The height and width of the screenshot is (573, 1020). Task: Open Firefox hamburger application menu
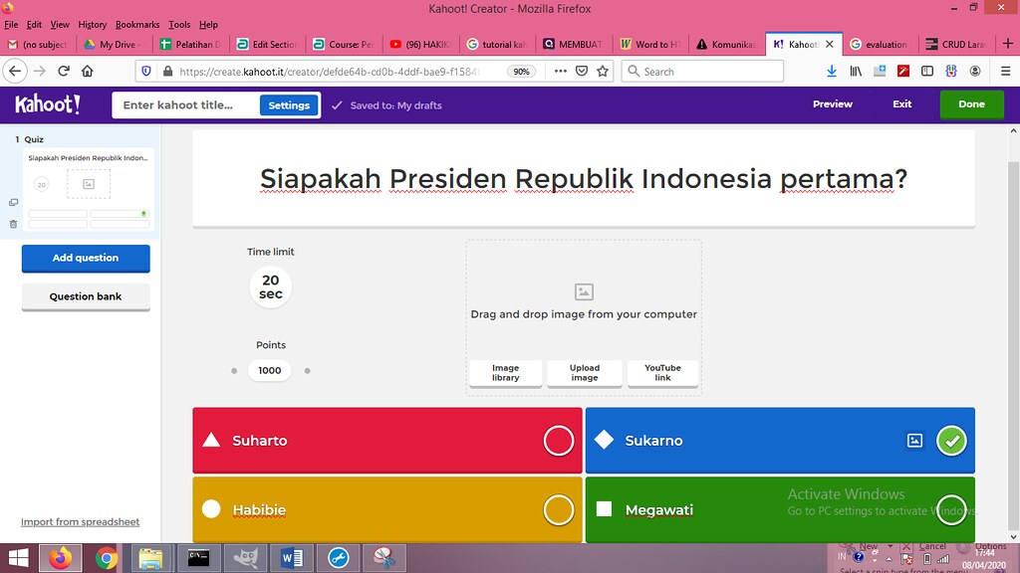coord(1005,71)
